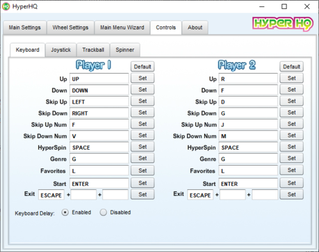Set the Player 2 Skip Up Num key
Screen dimensions: 319x252
[x=292, y=124]
